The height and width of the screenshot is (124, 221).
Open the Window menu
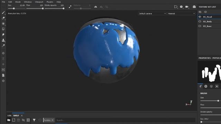pos(28,2)
